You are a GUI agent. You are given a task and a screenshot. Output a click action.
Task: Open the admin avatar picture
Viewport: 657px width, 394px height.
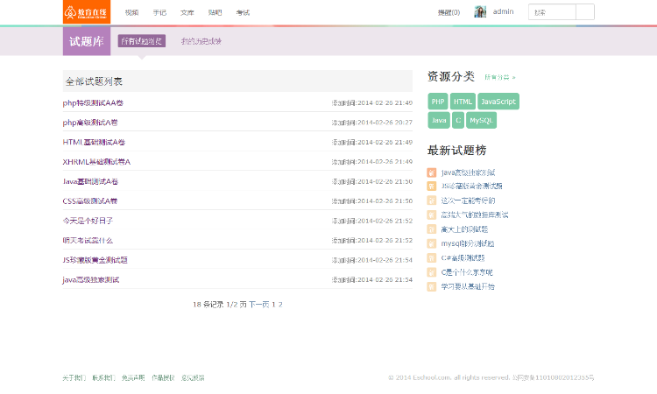(x=480, y=11)
